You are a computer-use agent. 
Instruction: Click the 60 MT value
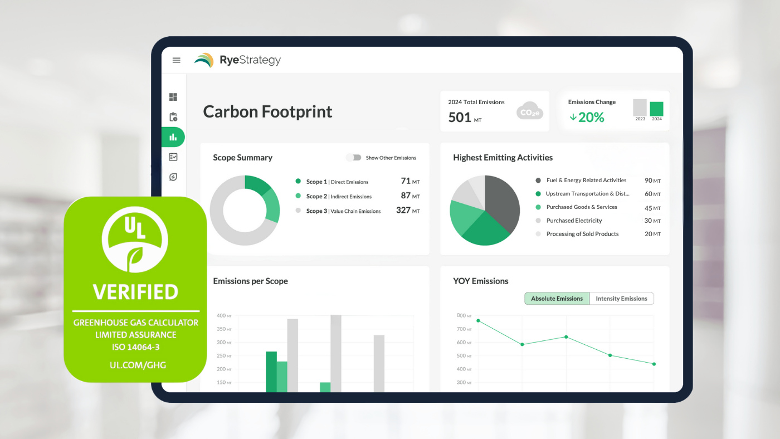652,194
